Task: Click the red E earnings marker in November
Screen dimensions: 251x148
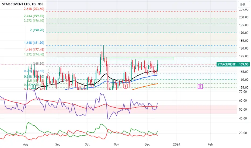Action: (x=125, y=87)
